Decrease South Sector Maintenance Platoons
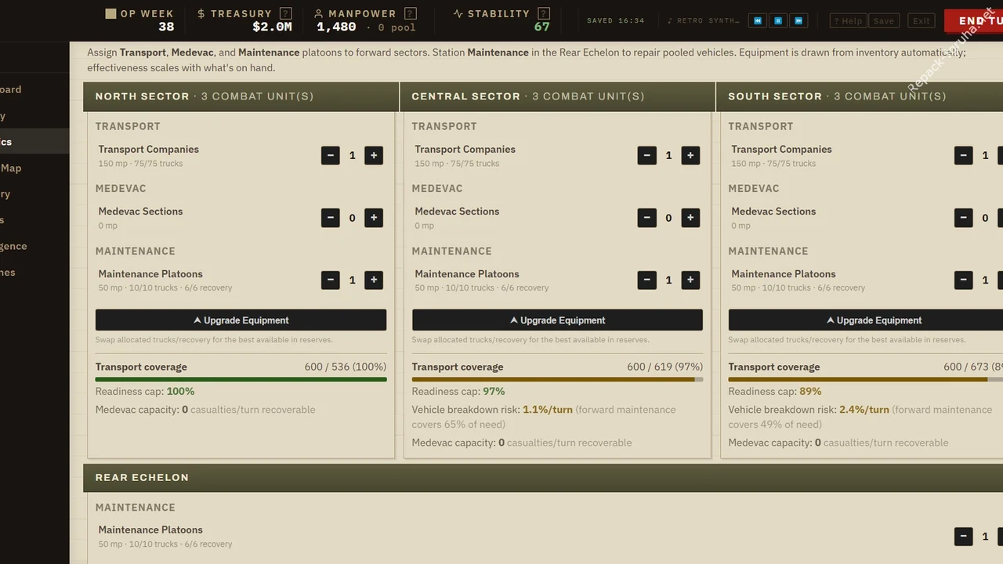 [x=964, y=280]
